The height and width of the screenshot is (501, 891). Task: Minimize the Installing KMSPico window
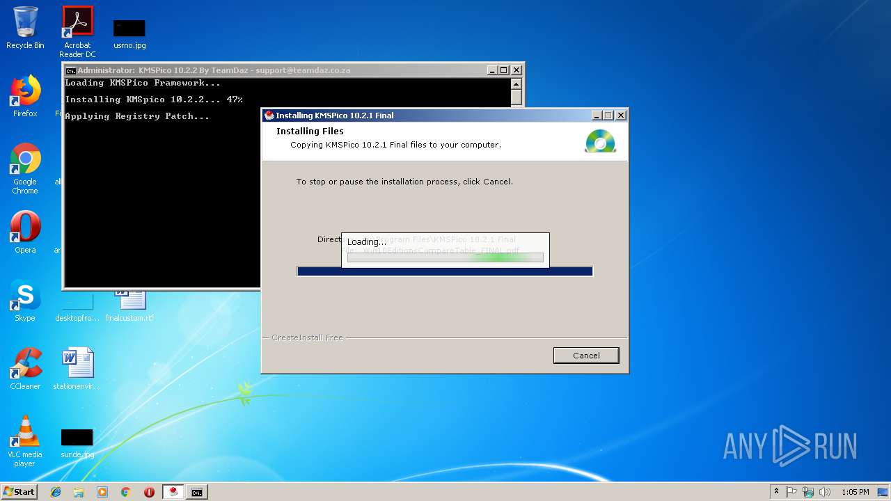(x=597, y=116)
